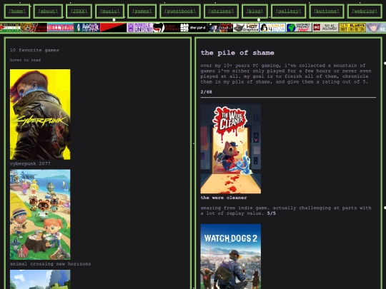Screen dimensions: 386x289
Task: Click the 'the were cleaner' title text
Action: (x=224, y=198)
